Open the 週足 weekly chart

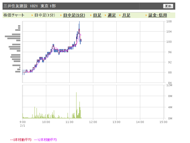(112, 15)
